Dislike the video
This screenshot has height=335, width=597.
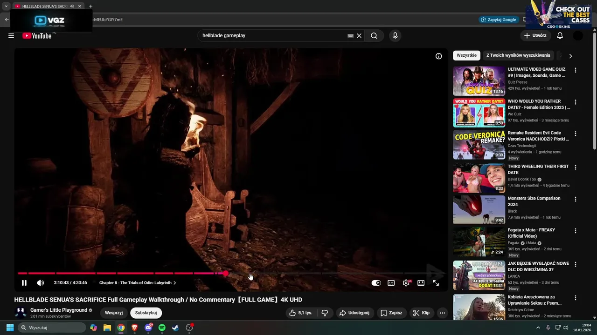click(x=325, y=313)
